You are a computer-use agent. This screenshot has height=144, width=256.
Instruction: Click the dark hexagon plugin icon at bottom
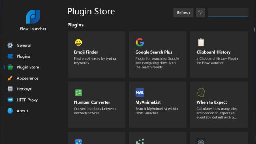pyautogui.click(x=201, y=141)
